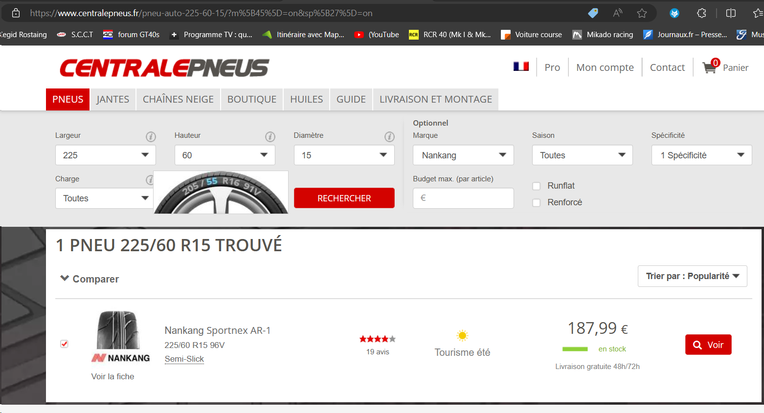Screen dimensions: 764x413
Task: Show Hauteur info tooltip icon
Action: pos(270,137)
